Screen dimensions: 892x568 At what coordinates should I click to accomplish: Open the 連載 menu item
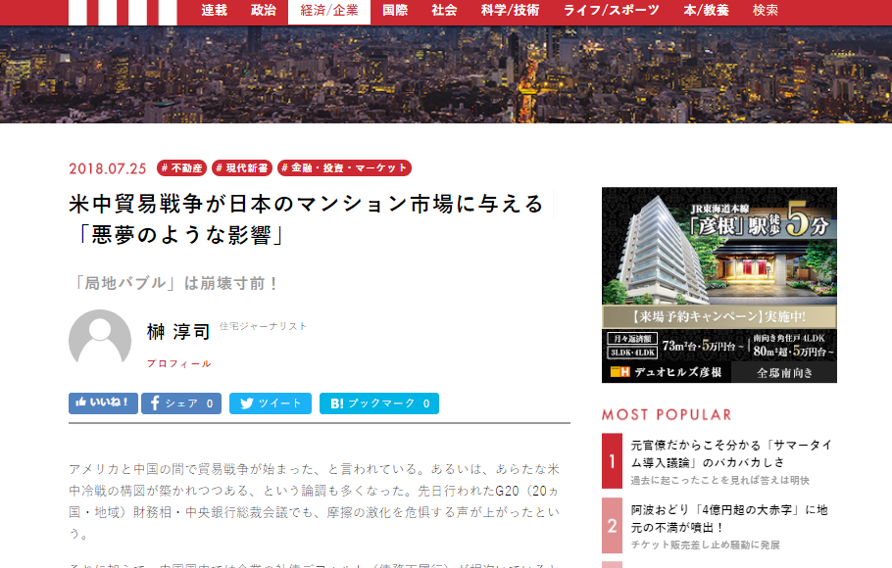[214, 11]
